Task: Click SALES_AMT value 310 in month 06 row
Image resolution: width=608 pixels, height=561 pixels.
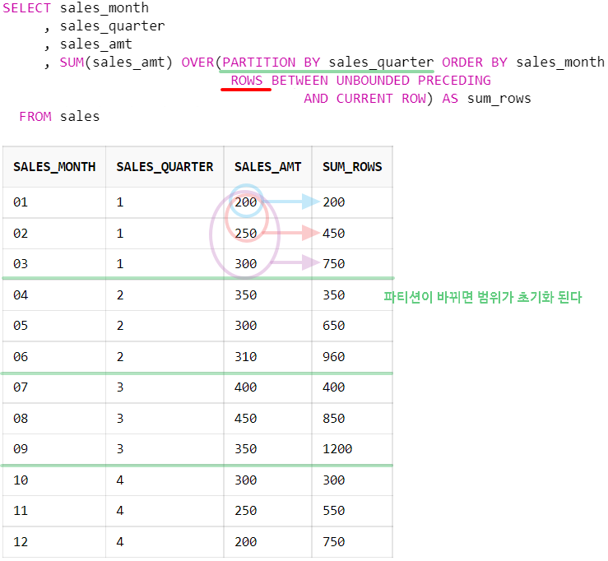Action: click(x=245, y=357)
